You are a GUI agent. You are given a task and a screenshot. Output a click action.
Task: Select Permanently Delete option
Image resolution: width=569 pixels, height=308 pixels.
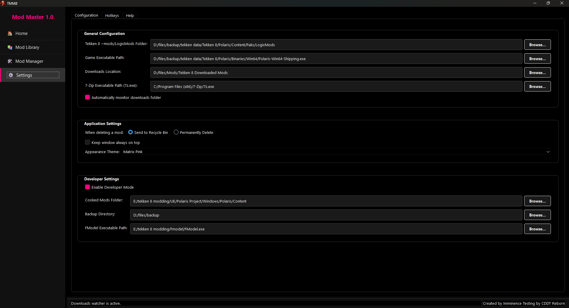tap(176, 132)
